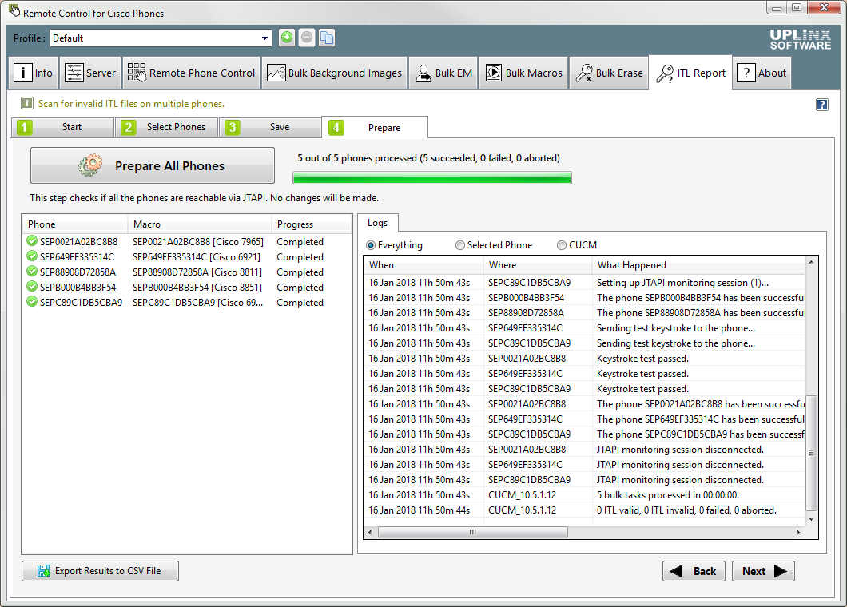The width and height of the screenshot is (847, 607).
Task: Click the gear icon on Prepare All Phones
Action: [x=89, y=165]
